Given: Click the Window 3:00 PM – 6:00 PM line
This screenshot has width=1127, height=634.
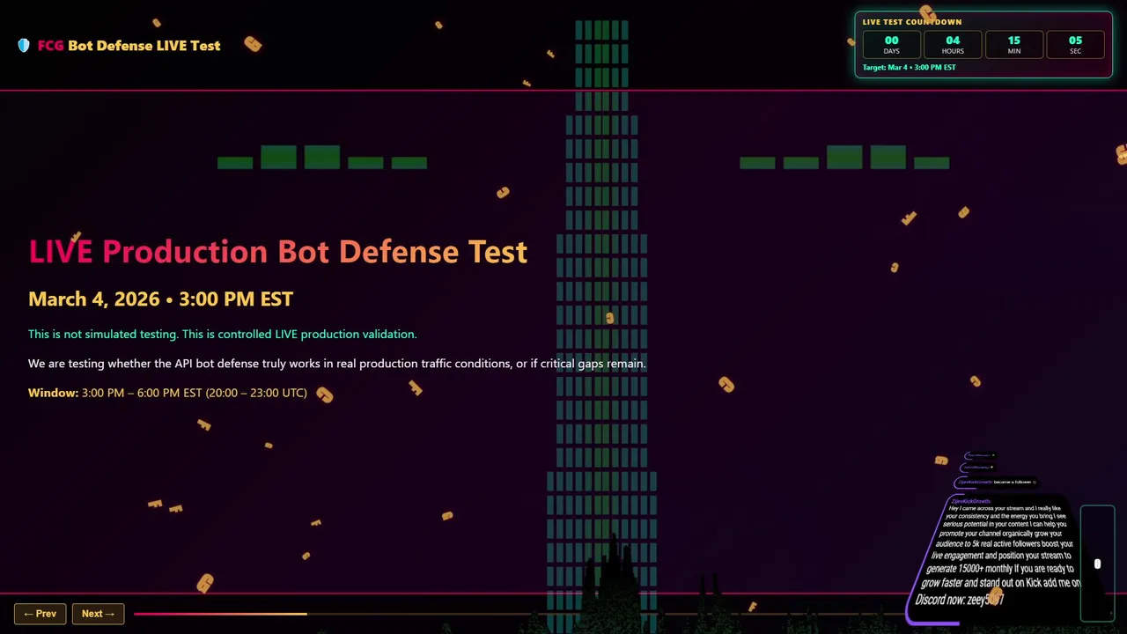Looking at the screenshot, I should tap(167, 393).
